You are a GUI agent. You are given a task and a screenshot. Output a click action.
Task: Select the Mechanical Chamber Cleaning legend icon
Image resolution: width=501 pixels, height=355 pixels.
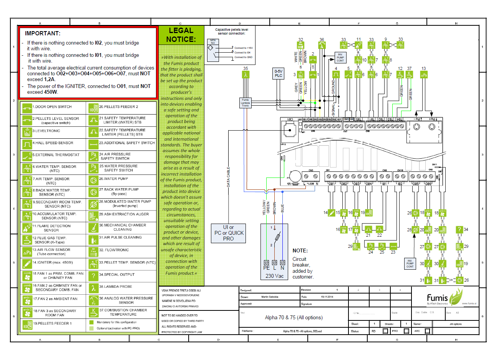point(93,227)
